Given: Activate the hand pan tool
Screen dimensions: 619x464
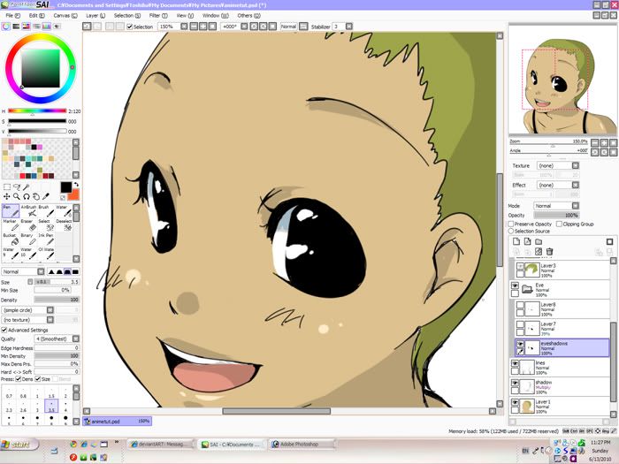Looking at the screenshot, I should (x=36, y=196).
